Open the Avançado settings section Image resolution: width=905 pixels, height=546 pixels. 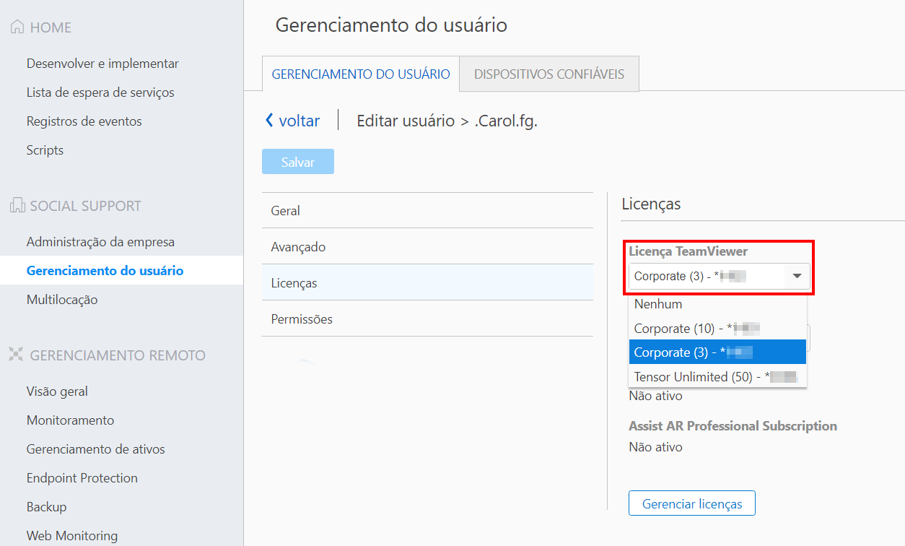[x=427, y=247]
